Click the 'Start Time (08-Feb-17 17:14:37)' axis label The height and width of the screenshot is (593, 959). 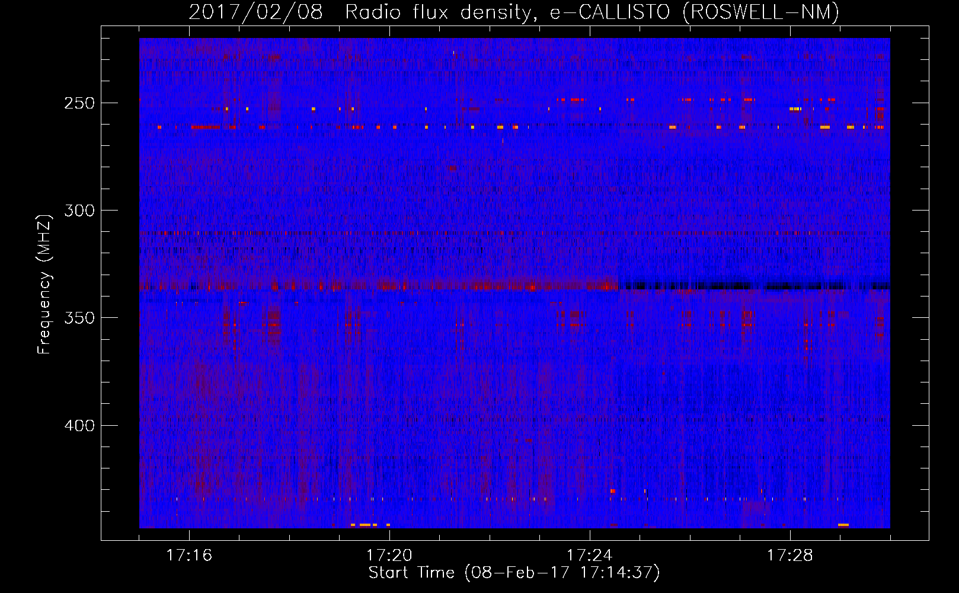tap(514, 573)
